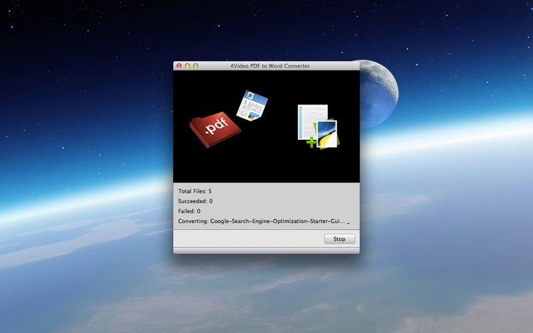
Task: Click the Converting Google-Search-Engine-Optimization file name
Action: (x=277, y=221)
